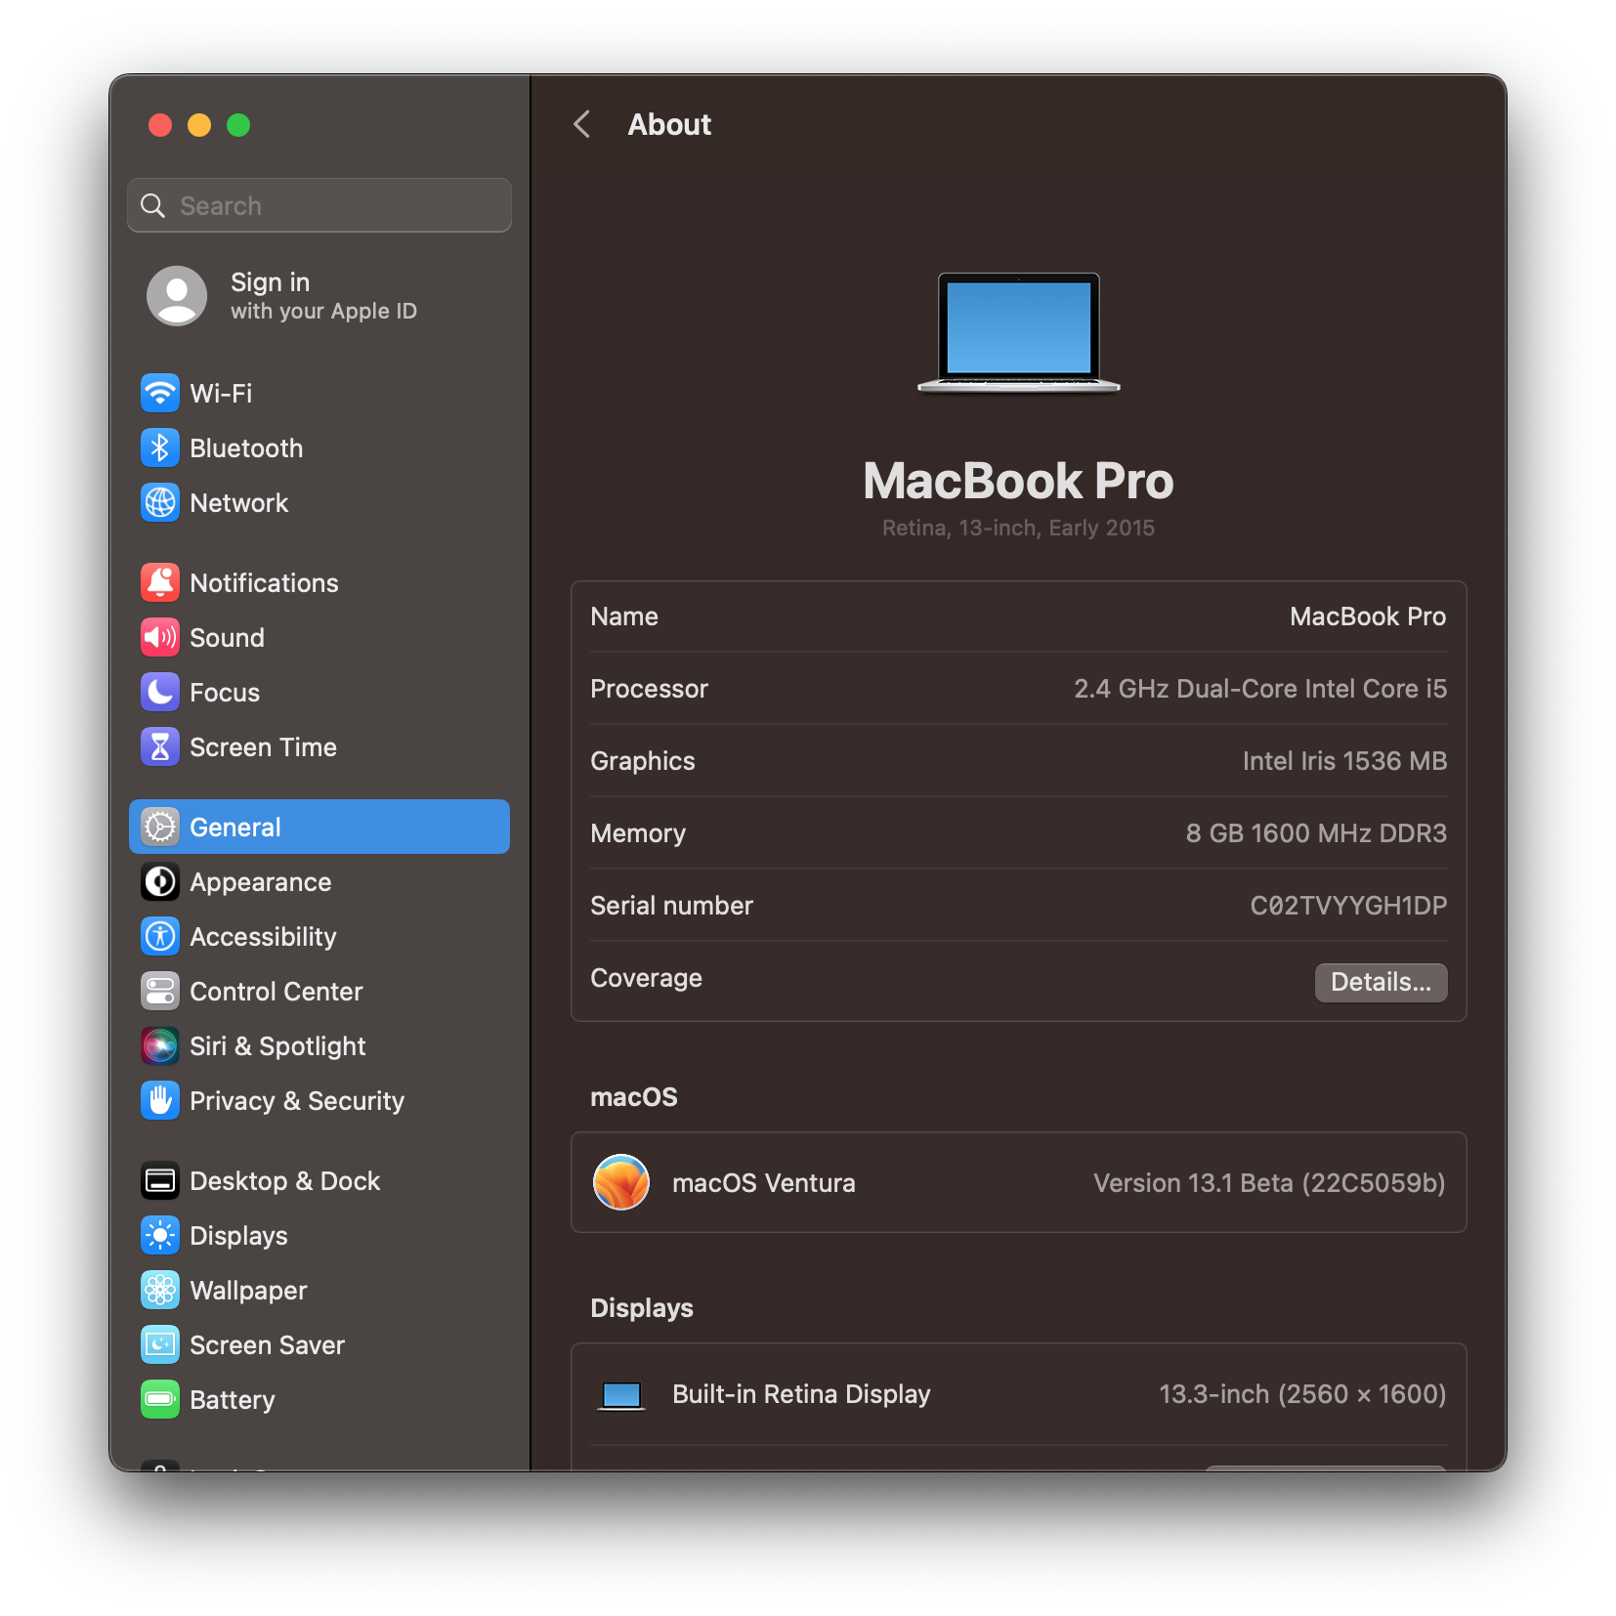Click the macOS Ventura label
The width and height of the screenshot is (1616, 1616).
(764, 1183)
